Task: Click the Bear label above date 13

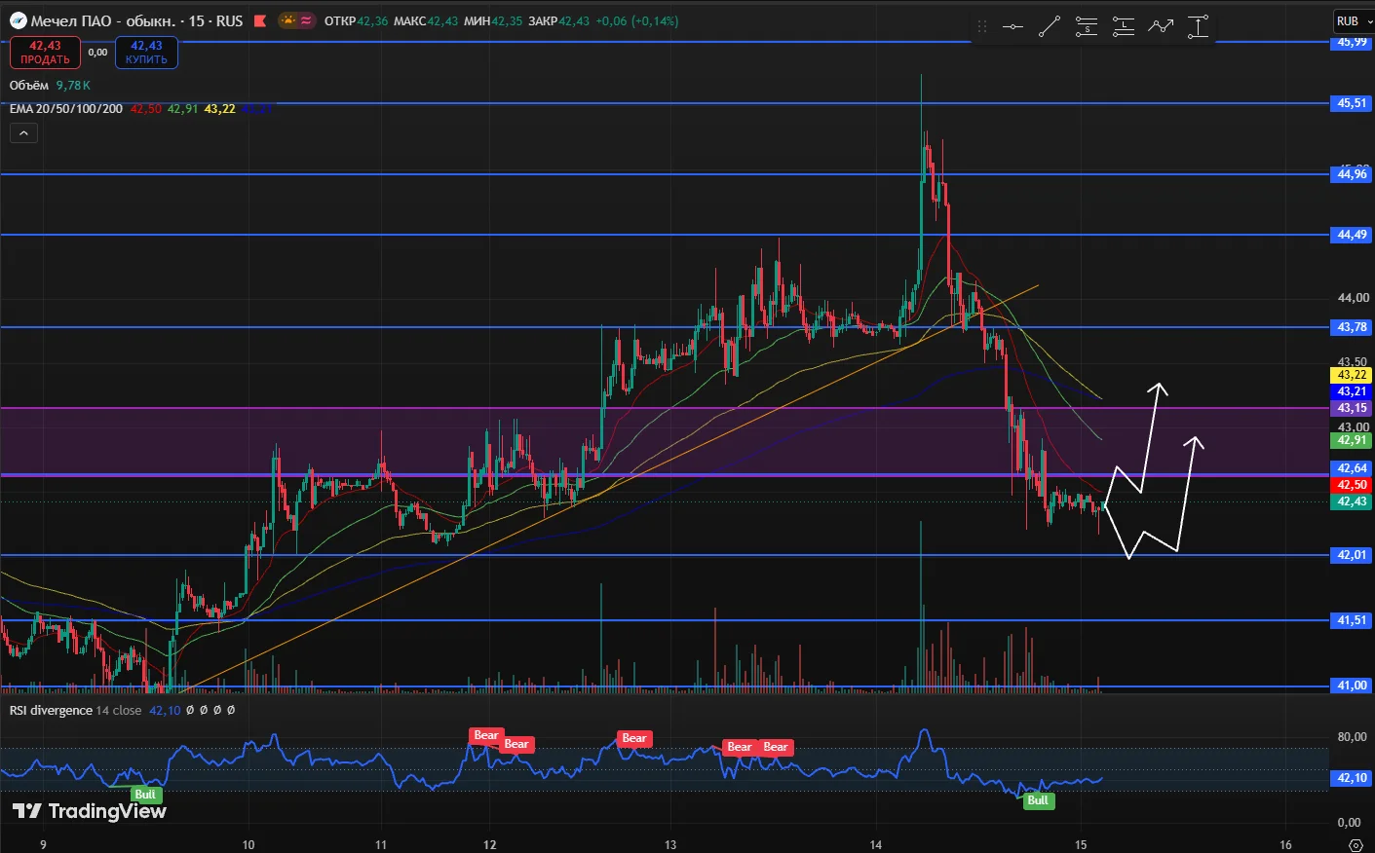Action: pos(634,738)
